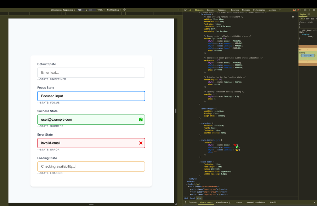Image resolution: width=317 pixels, height=206 pixels.
Task: Show more panels via the chevron icon
Action: click(x=279, y=10)
